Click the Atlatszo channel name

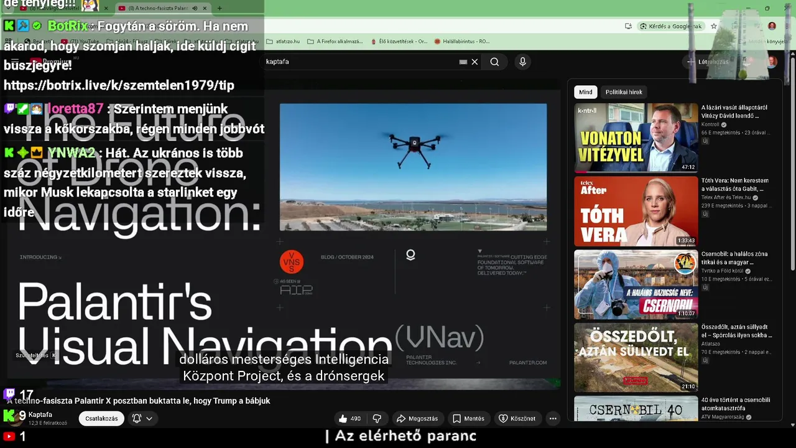click(x=711, y=344)
